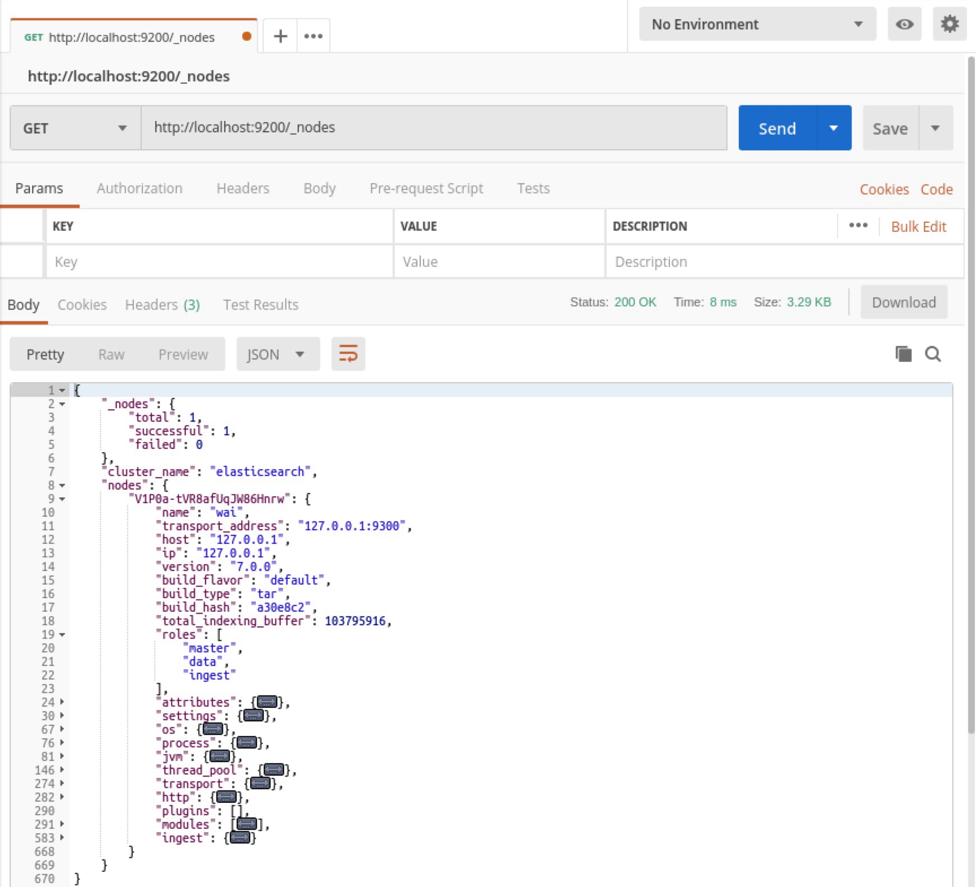Open JSON format dropdown

[x=278, y=354]
